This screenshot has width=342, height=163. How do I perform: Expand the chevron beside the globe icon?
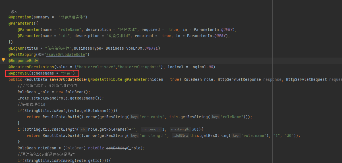43,54
